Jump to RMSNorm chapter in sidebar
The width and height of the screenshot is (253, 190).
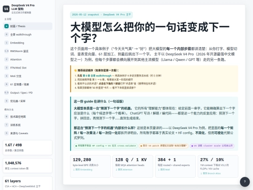coord(28,51)
